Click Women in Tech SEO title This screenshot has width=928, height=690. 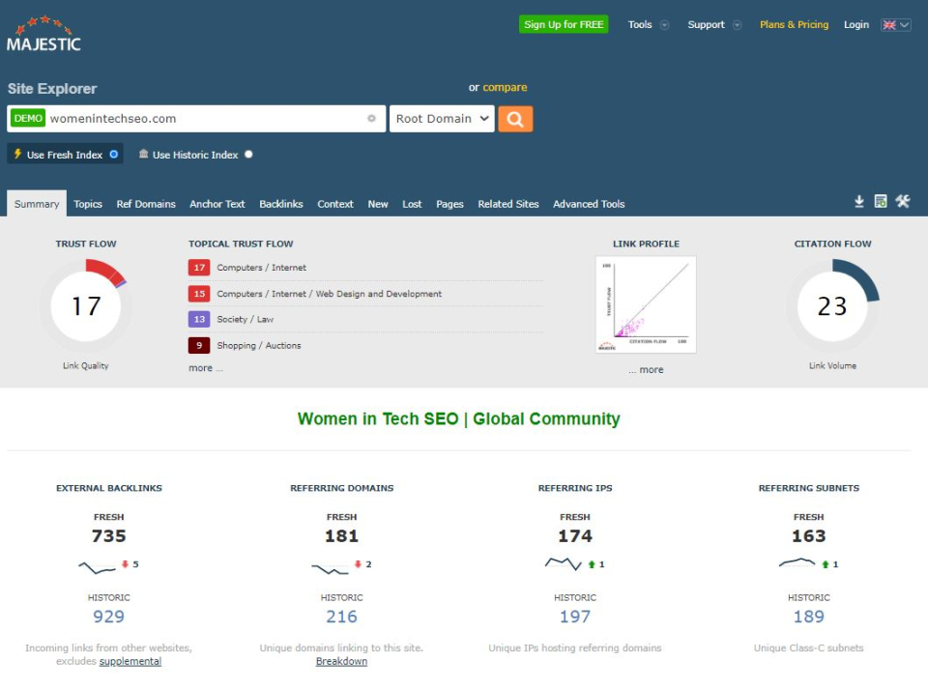click(x=458, y=418)
